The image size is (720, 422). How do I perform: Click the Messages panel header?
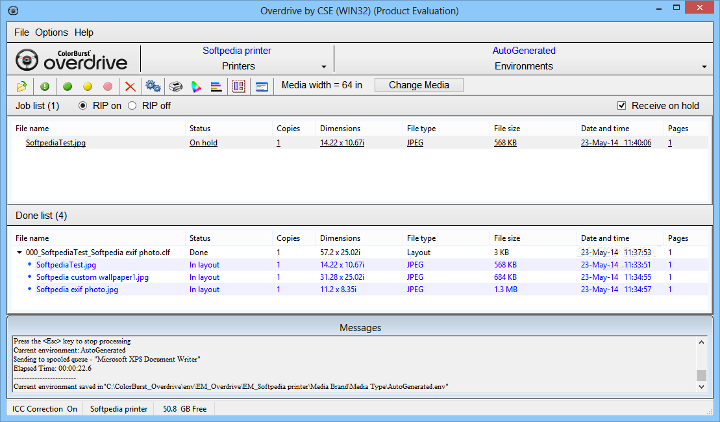(x=360, y=327)
